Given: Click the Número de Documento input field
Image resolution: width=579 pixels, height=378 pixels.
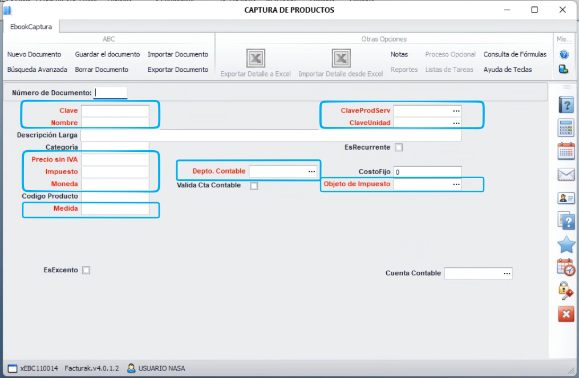Looking at the screenshot, I should [x=110, y=93].
